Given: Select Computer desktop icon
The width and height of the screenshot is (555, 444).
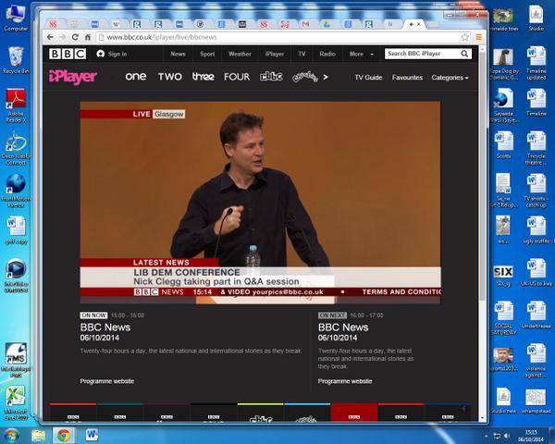Looking at the screenshot, I should pos(16,18).
